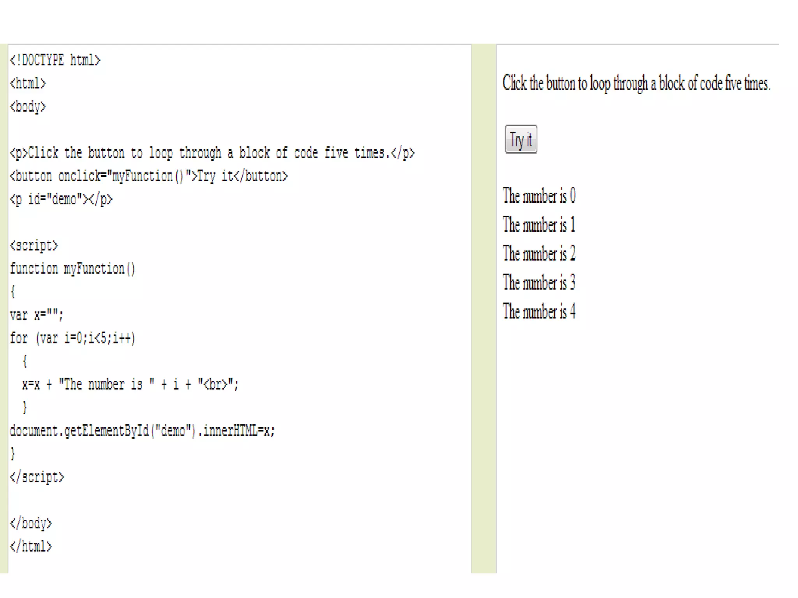This screenshot has width=798, height=598.
Task: Click the for loop statement line
Action: (72, 338)
